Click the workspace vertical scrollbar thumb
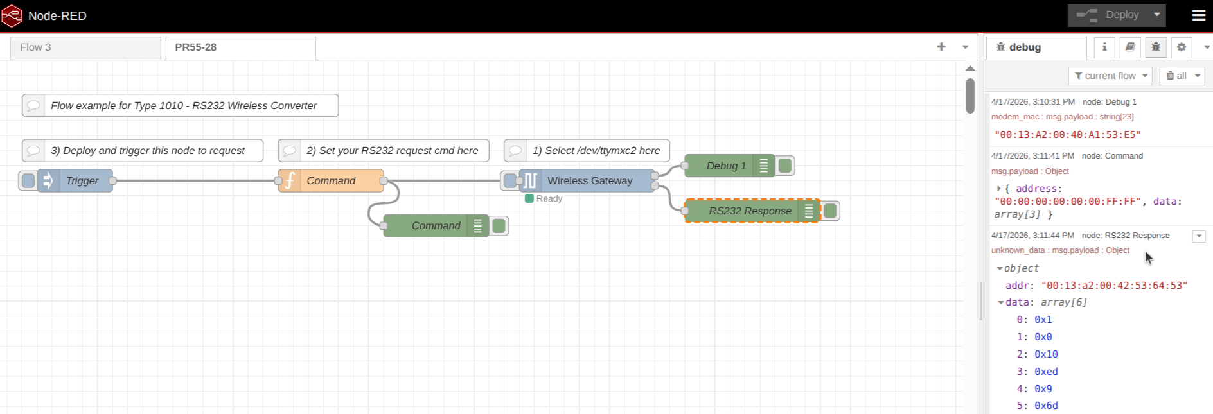The image size is (1213, 414). click(x=970, y=96)
